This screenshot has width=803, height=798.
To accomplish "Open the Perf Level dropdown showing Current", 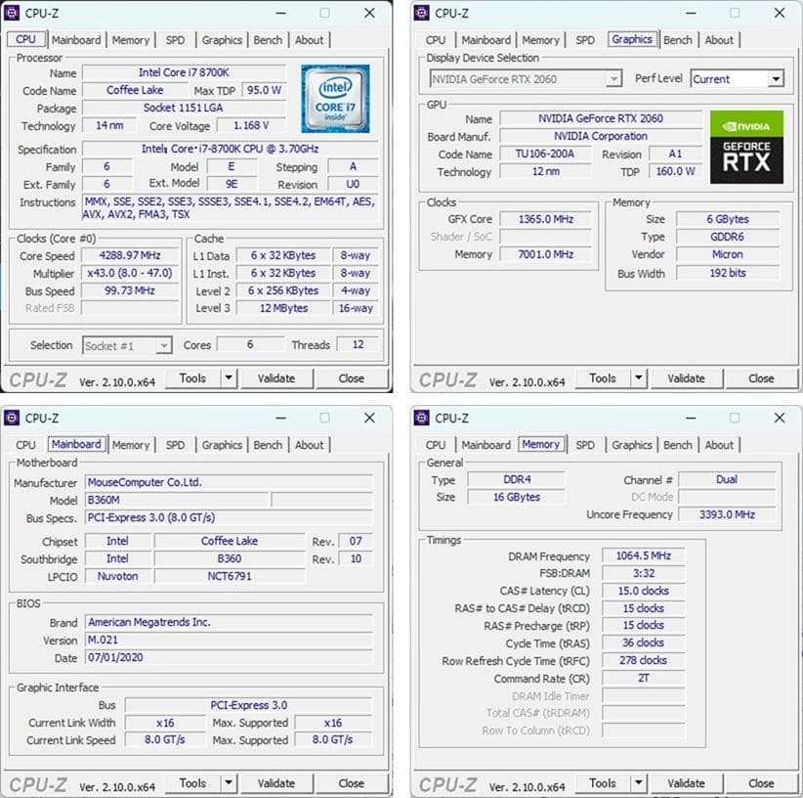I will [x=778, y=78].
